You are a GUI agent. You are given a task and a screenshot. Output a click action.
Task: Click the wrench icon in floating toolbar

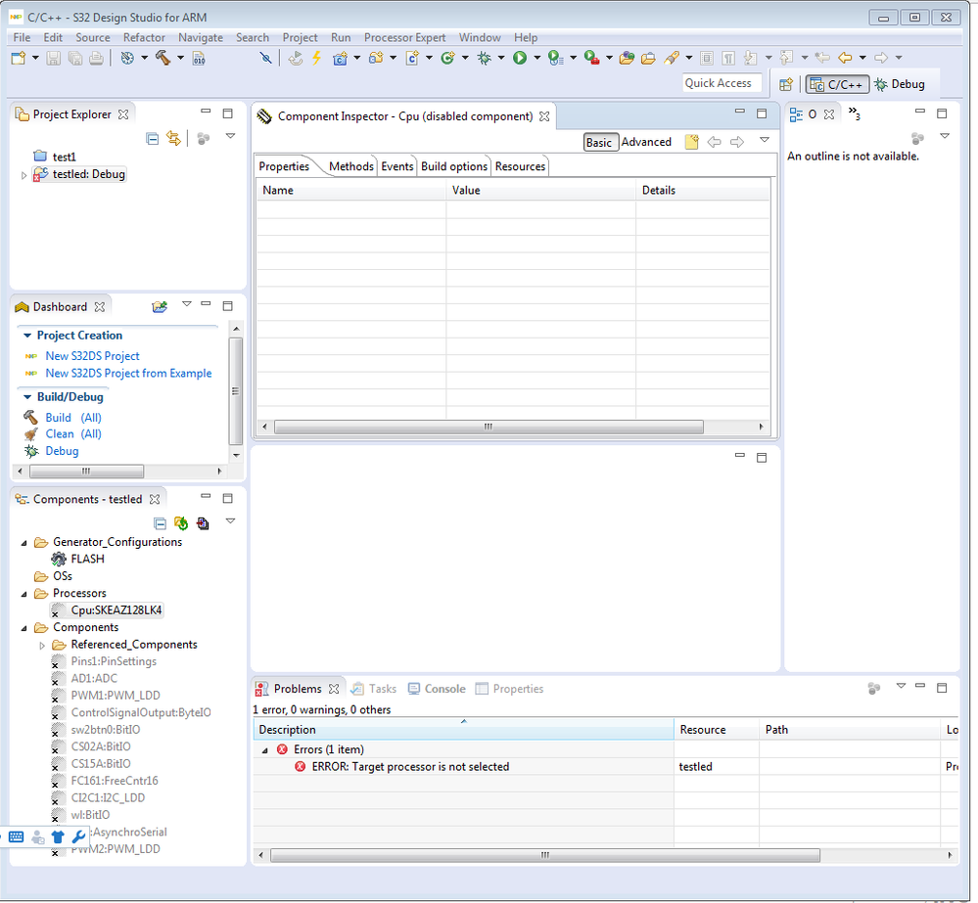coord(78,836)
